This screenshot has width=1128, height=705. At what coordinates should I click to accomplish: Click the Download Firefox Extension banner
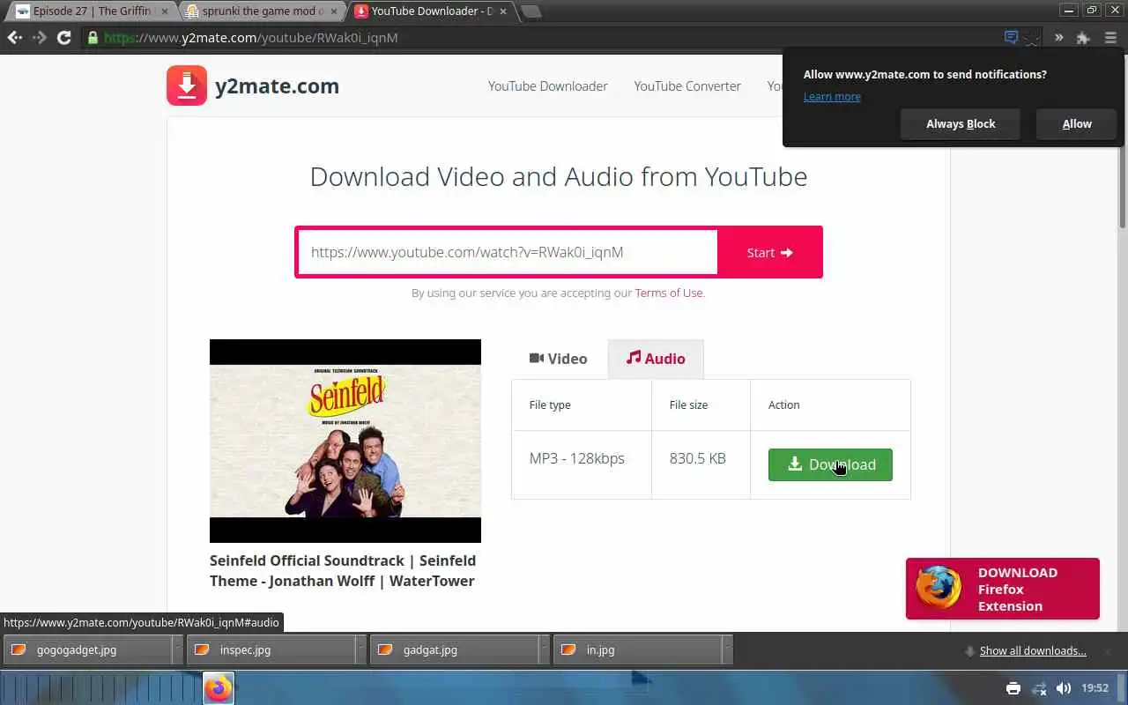point(1003,589)
